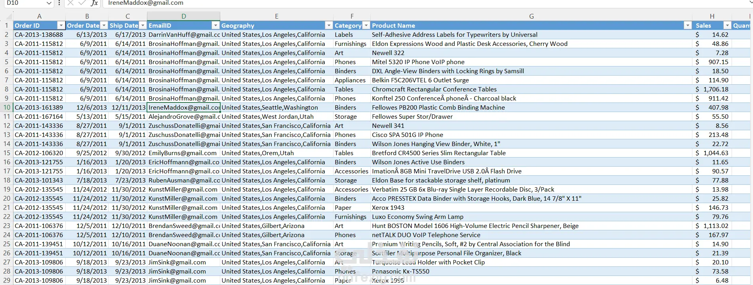Select the sales value 6.48

[x=712, y=280]
